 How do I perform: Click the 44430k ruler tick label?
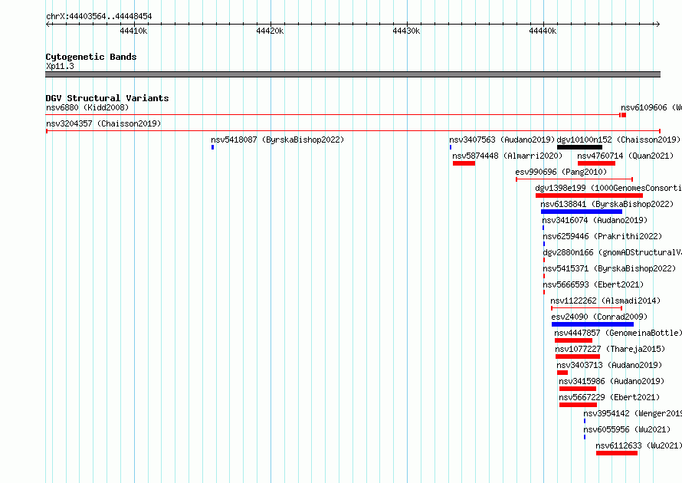[406, 31]
